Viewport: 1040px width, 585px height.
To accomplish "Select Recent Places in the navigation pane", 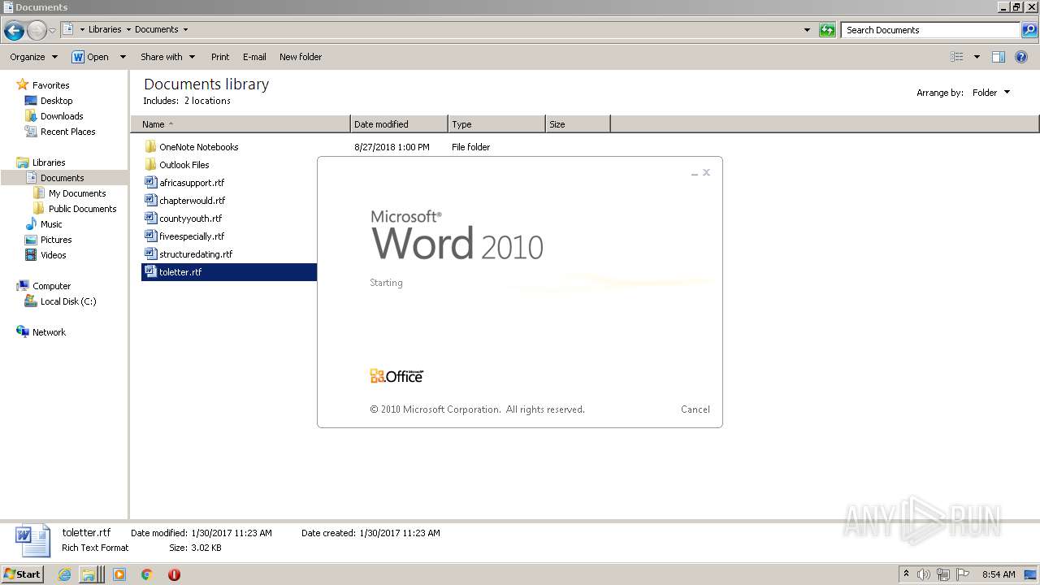I will coord(67,132).
